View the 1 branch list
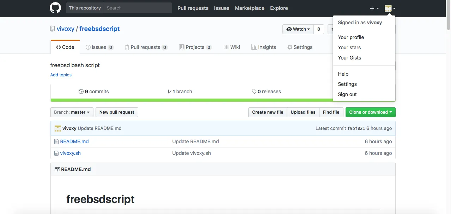 click(180, 92)
